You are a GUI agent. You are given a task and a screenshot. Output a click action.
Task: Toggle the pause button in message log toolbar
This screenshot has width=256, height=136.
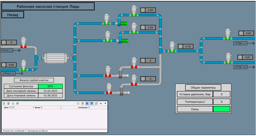pyautogui.click(x=87, y=104)
